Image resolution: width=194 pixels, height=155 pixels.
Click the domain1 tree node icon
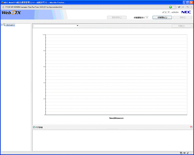[4, 25]
